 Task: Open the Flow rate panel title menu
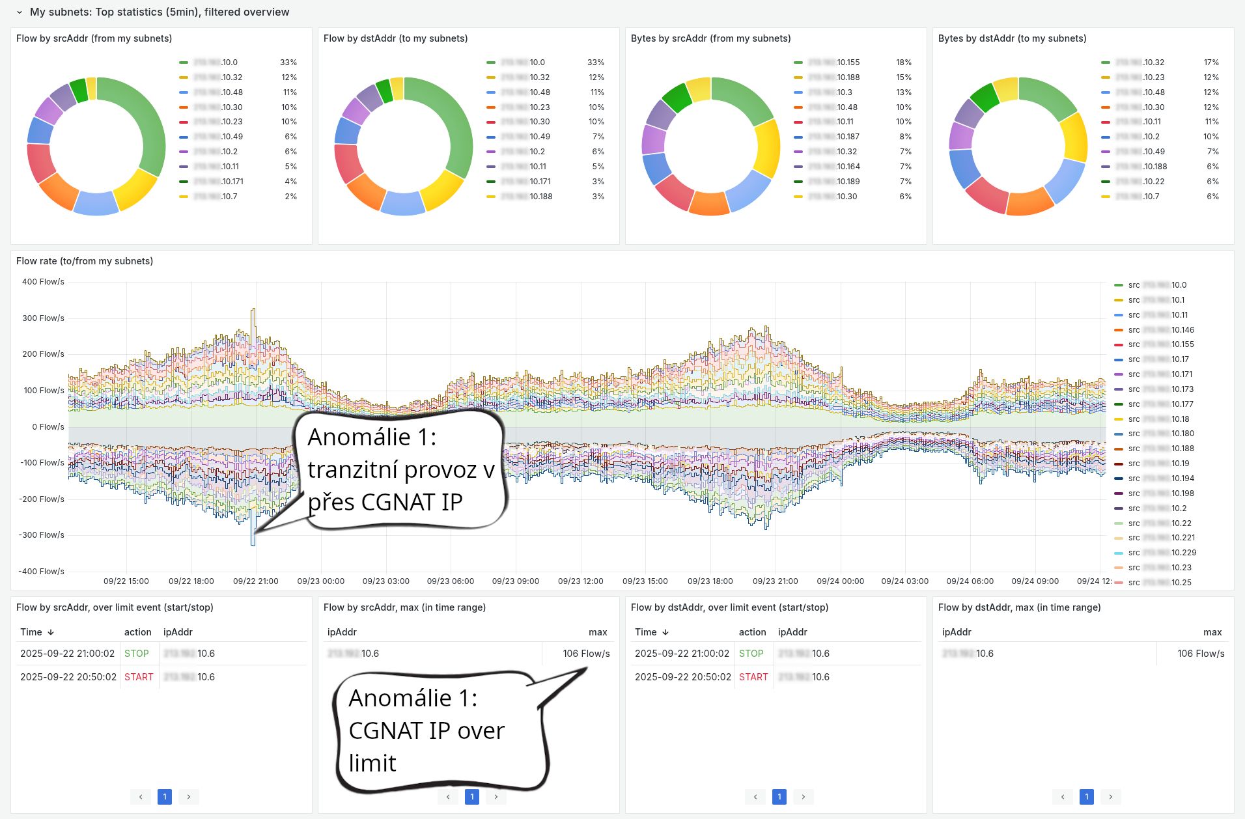(84, 260)
